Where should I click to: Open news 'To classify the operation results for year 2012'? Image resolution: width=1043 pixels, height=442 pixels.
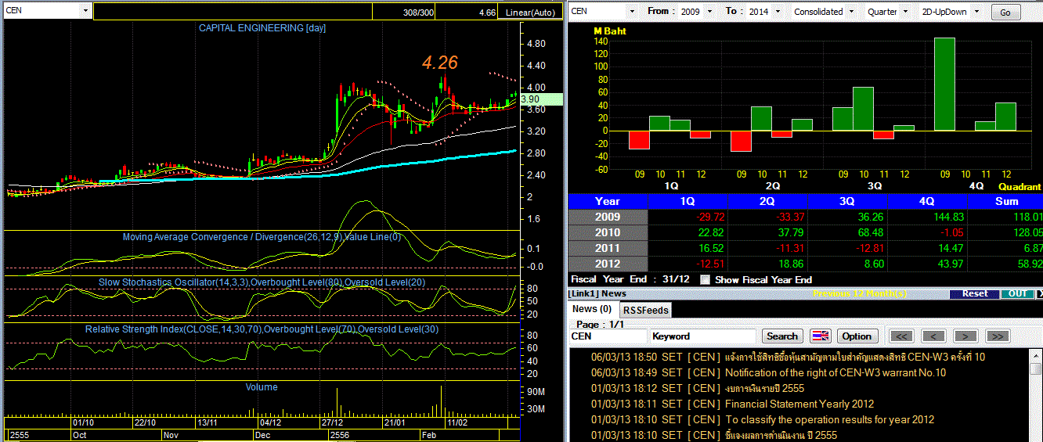click(830, 419)
